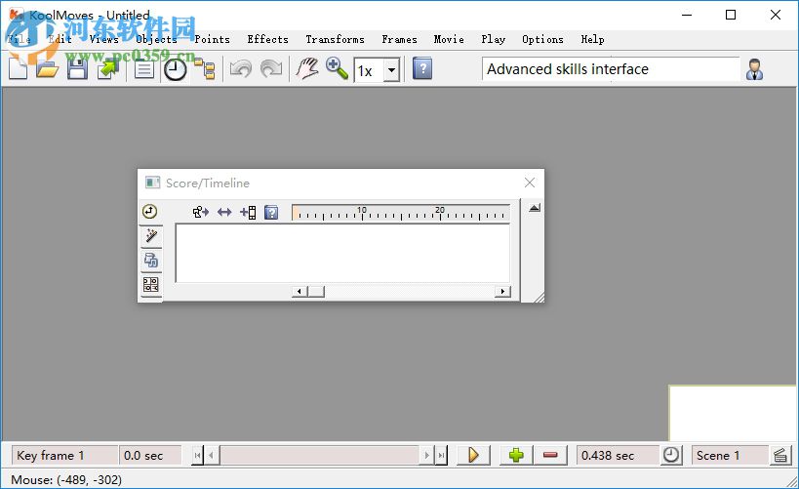799x489 pixels.
Task: Click the New file icon in toolbar
Action: (x=18, y=69)
